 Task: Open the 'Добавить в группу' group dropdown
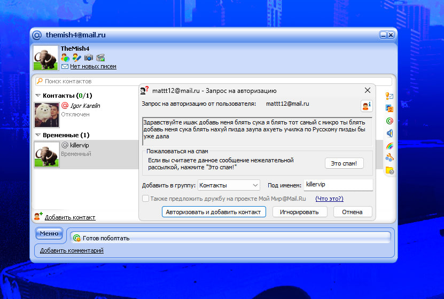[x=228, y=185]
